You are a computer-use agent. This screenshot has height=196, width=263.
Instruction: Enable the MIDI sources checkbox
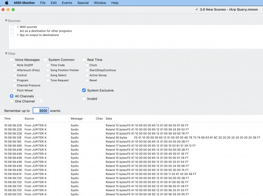click(x=12, y=27)
